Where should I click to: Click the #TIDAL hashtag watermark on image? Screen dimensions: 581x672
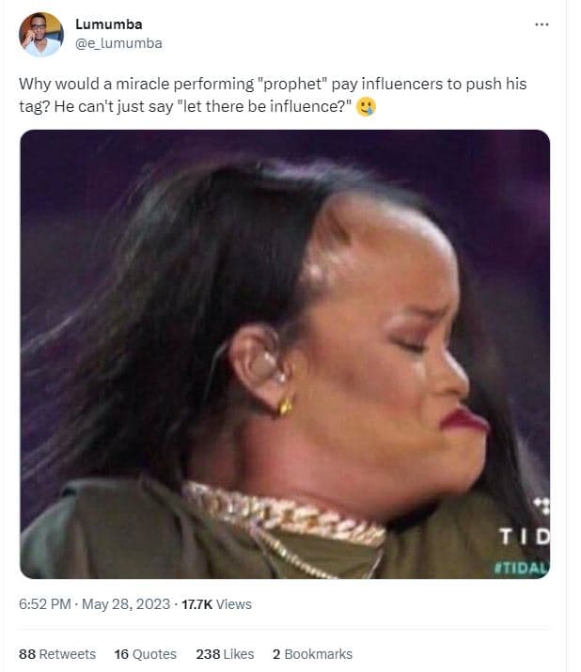coord(522,568)
